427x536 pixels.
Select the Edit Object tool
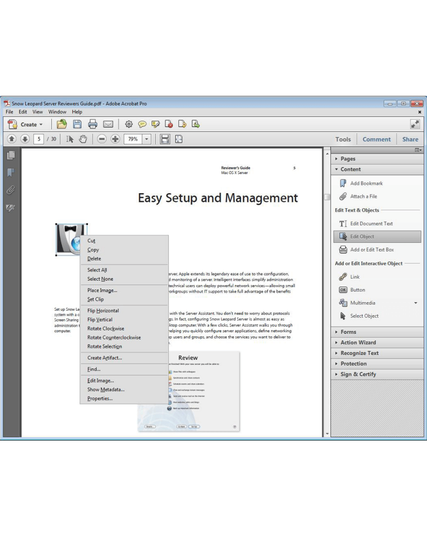point(377,237)
